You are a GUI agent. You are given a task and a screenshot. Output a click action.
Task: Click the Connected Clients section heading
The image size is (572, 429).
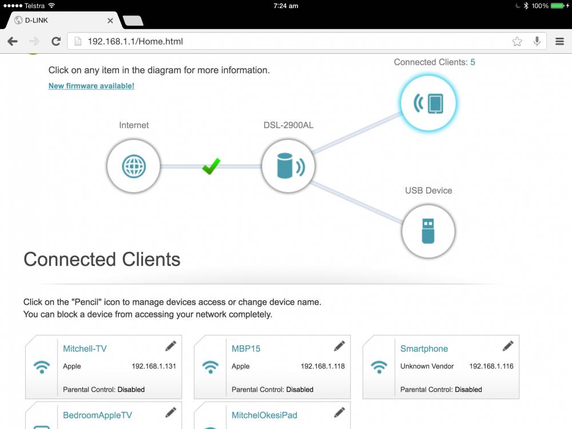click(x=102, y=259)
